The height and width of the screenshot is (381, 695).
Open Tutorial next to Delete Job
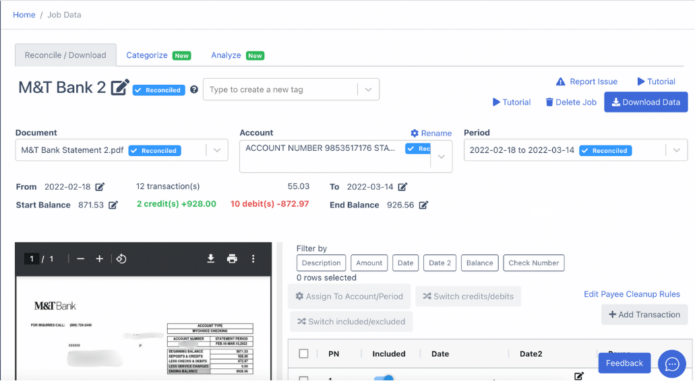[x=512, y=102]
